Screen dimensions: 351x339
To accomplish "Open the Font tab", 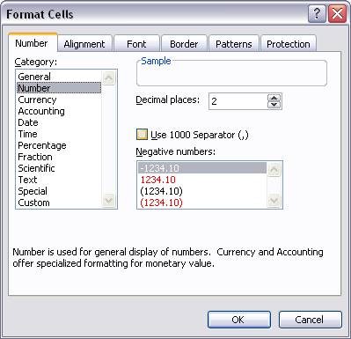I will click(x=136, y=44).
